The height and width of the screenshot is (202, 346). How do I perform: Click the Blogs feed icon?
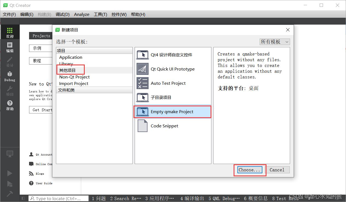[x=31, y=174]
